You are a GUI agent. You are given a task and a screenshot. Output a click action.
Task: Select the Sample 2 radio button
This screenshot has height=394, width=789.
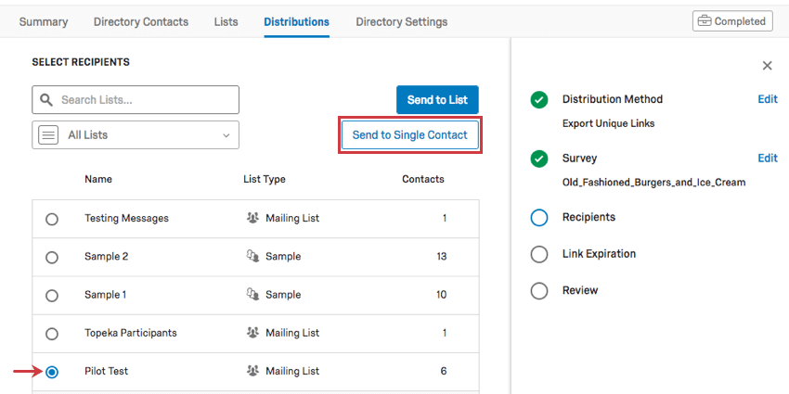[x=52, y=257]
